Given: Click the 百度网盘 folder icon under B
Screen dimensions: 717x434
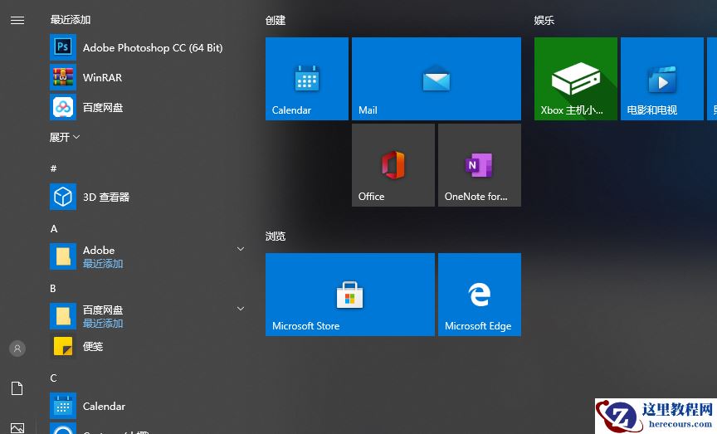Looking at the screenshot, I should pos(63,316).
